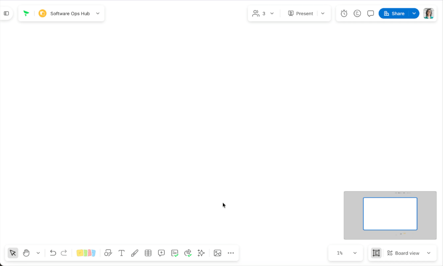Start presentation with Present button
This screenshot has width=443, height=266.
point(300,13)
